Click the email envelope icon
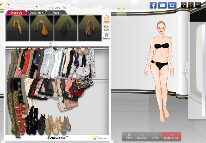Viewport: 206px width, 143px height. 162,5
